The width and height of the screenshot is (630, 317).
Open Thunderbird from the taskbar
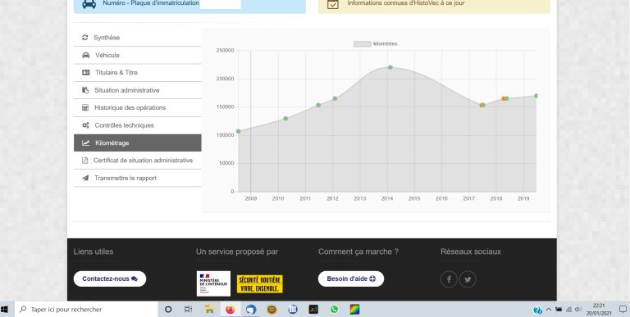tap(251, 310)
